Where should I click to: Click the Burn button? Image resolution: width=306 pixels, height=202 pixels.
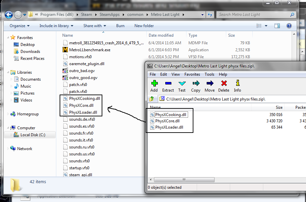pos(120,26)
